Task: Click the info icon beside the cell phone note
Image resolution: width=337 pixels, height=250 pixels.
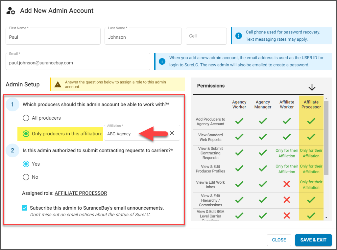Action: (x=239, y=36)
